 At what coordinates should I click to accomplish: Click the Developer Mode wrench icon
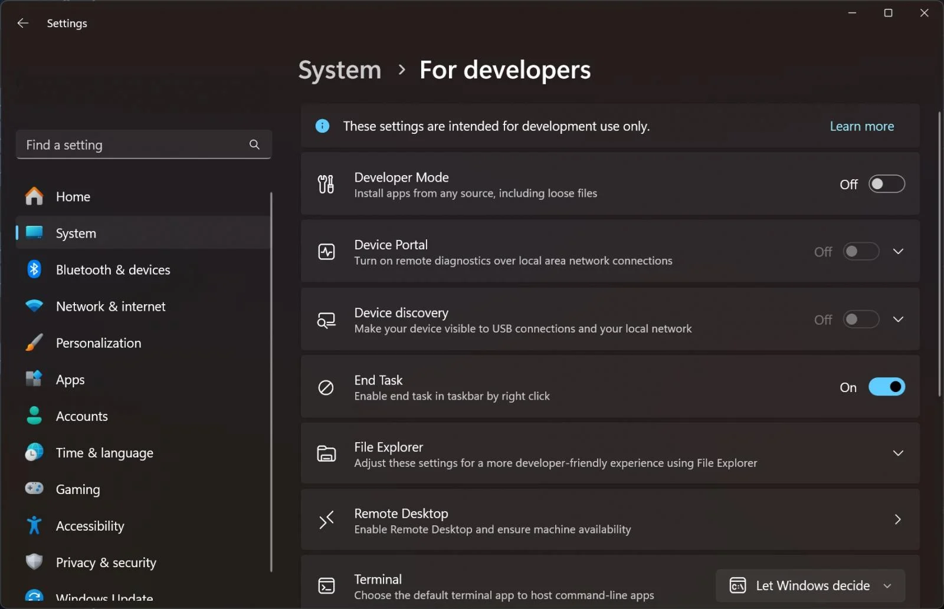tap(325, 184)
